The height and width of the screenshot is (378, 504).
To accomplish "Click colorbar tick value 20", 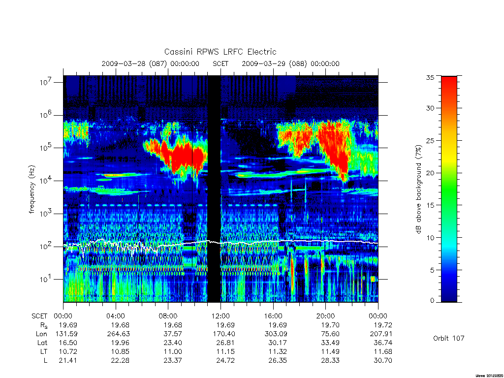I will pos(430,173).
